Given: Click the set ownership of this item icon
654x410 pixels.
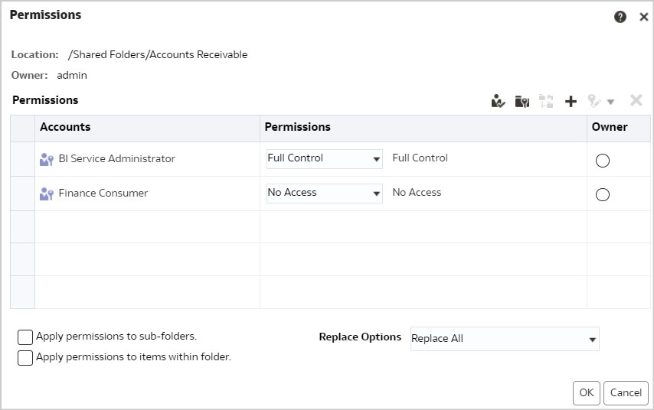Looking at the screenshot, I should pyautogui.click(x=498, y=101).
